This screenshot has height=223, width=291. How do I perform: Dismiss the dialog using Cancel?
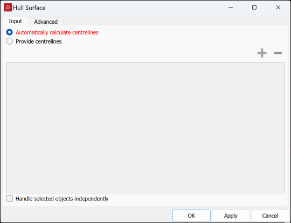click(x=270, y=215)
